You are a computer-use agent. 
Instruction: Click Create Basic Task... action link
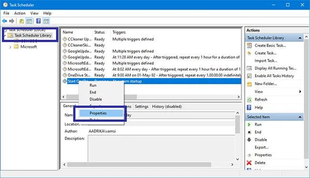pos(270,46)
